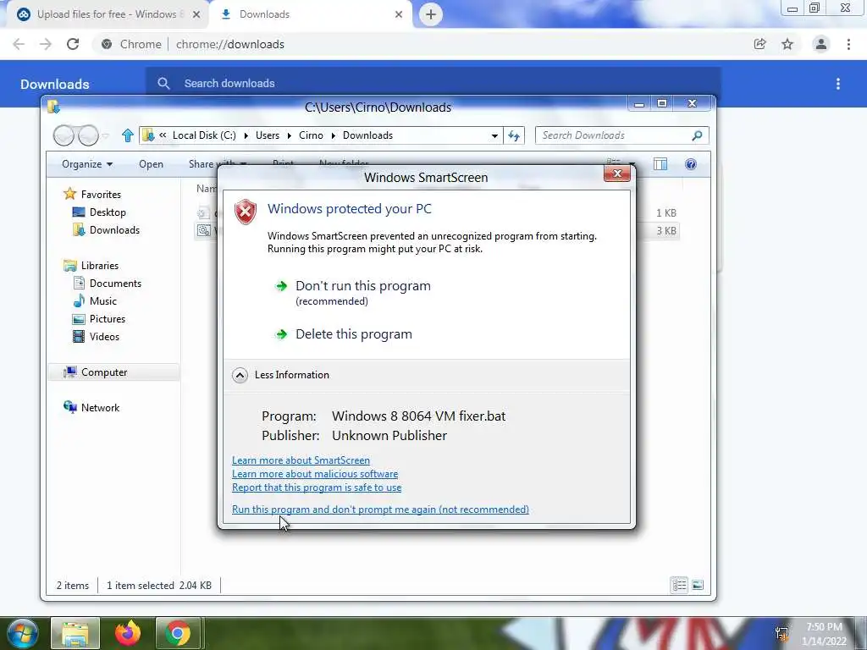Reload the Chrome page
The image size is (867, 650).
(x=73, y=44)
